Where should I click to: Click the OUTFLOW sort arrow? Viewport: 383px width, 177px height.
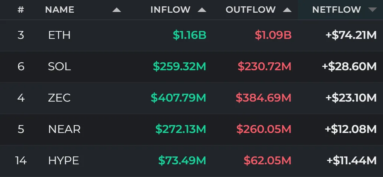(x=287, y=10)
